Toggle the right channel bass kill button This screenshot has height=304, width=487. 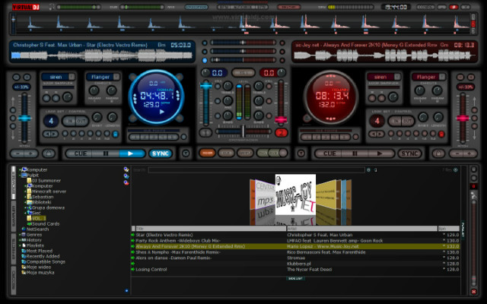(x=269, y=116)
